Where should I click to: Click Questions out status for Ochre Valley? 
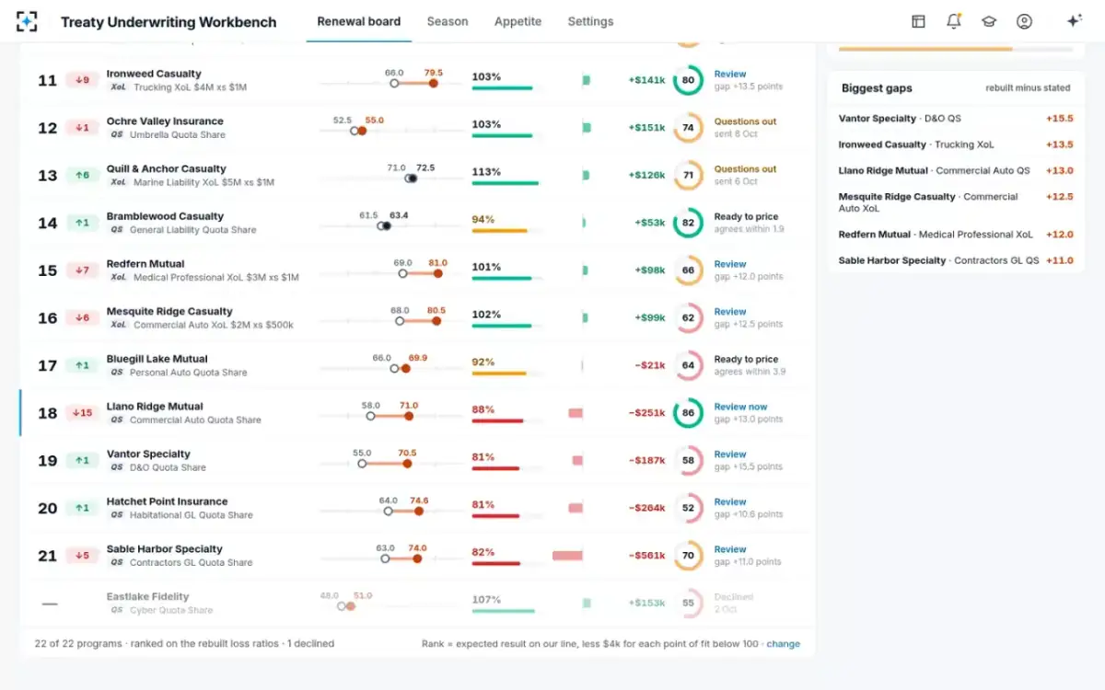pos(745,121)
